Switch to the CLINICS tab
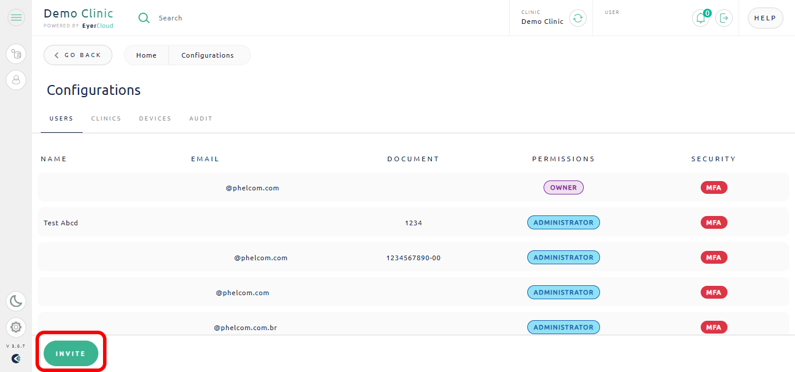The image size is (795, 372). pyautogui.click(x=106, y=119)
